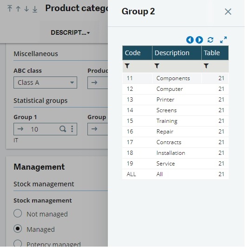Open filter for the Code column
245x248 pixels.
(127, 66)
